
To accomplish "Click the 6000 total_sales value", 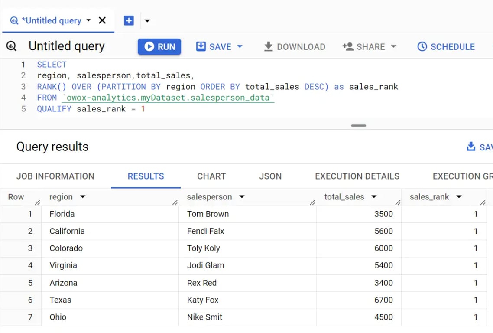I will click(383, 248).
